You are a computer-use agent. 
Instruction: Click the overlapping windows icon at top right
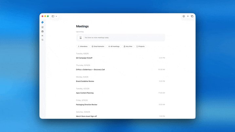(192, 16)
